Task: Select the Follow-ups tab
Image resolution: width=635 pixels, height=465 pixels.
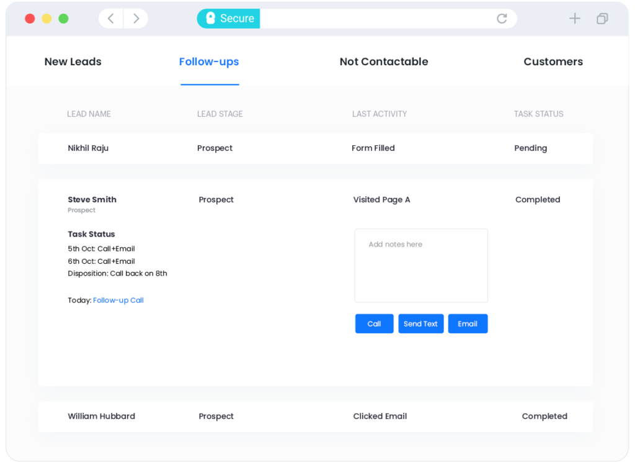Action: point(209,61)
